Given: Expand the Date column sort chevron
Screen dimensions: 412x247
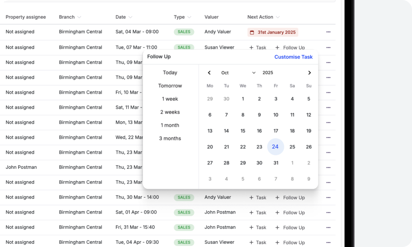Looking at the screenshot, I should point(131,17).
